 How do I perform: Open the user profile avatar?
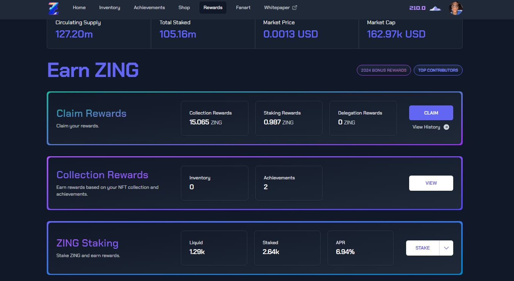point(455,8)
